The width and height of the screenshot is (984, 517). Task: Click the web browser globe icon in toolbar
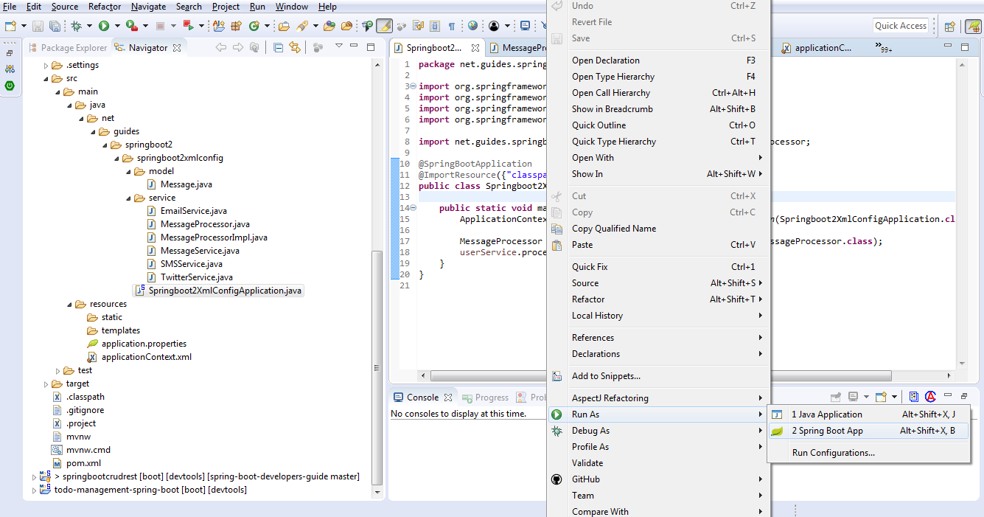[472, 26]
